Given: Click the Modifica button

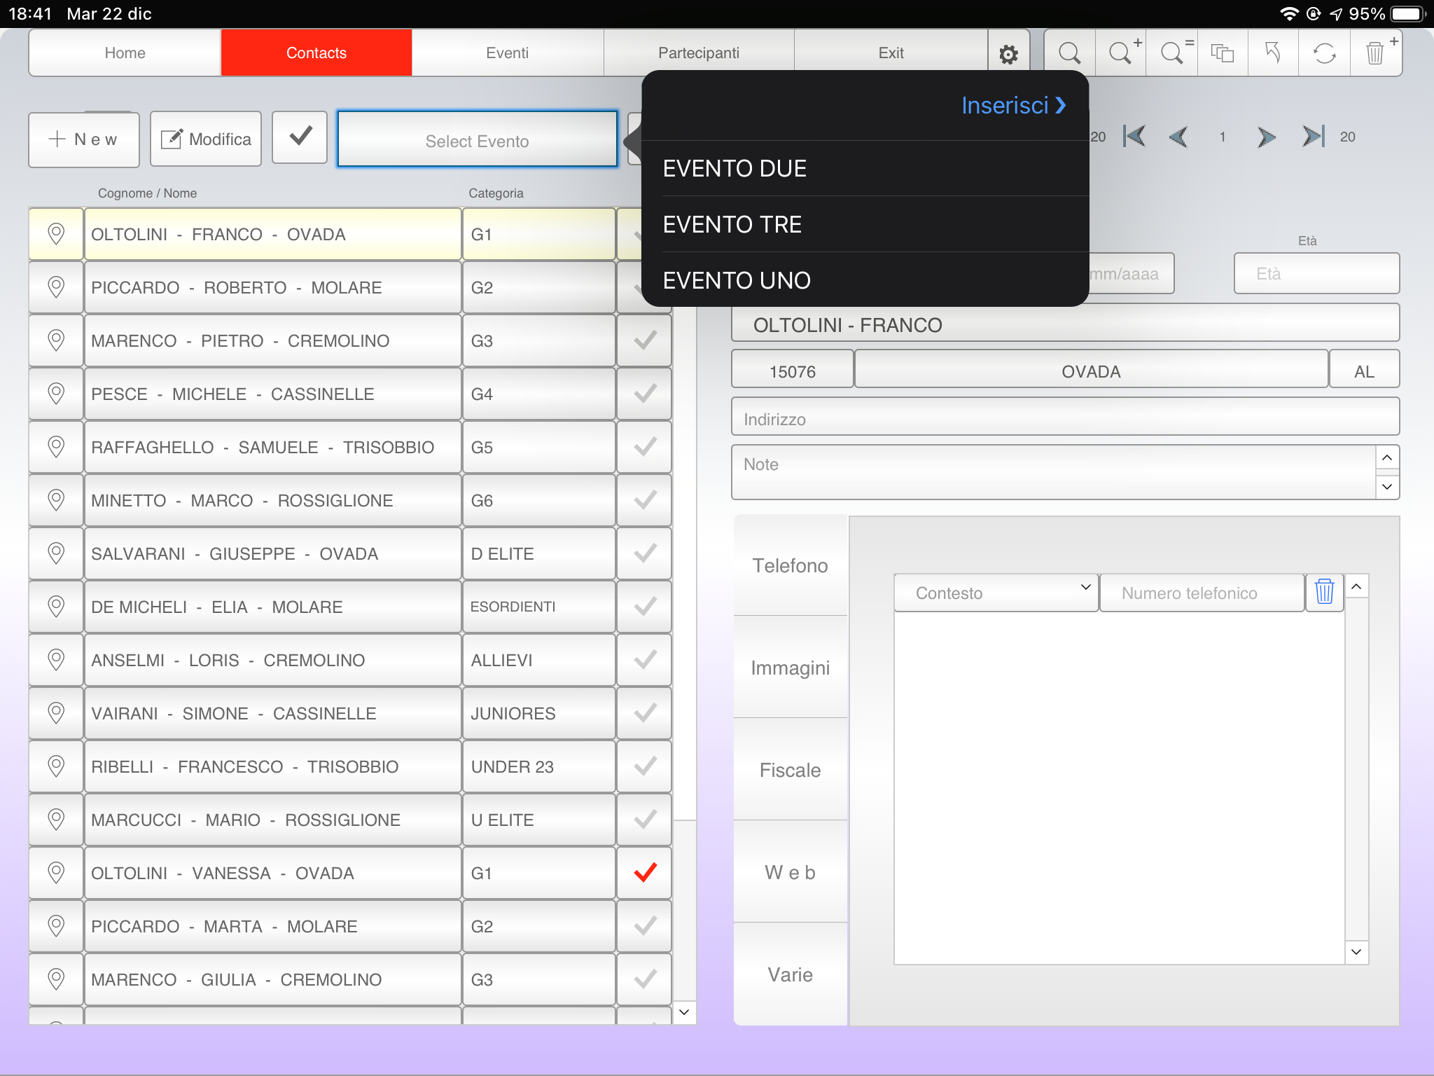Looking at the screenshot, I should click(x=206, y=139).
